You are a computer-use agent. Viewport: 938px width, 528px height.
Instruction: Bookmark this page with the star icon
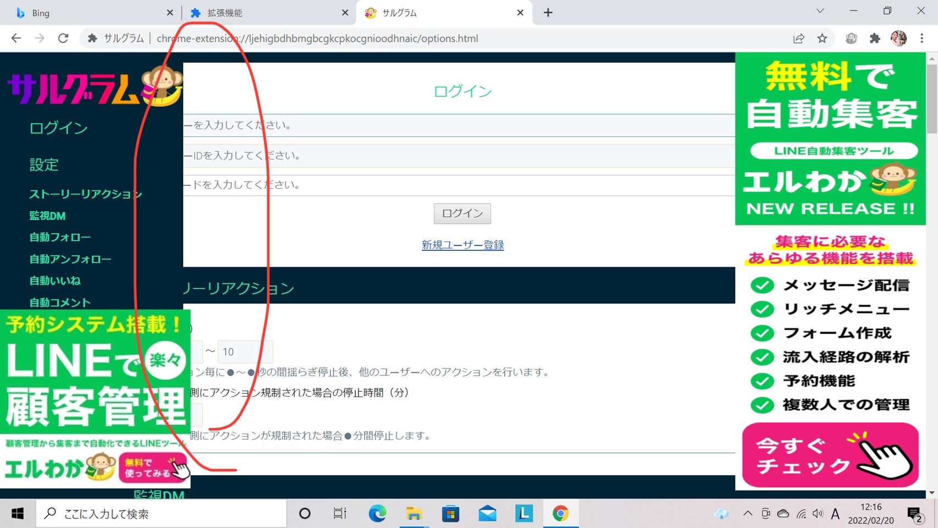[x=822, y=38]
